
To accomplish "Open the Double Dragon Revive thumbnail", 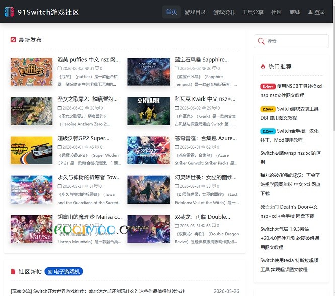I will point(148,229).
